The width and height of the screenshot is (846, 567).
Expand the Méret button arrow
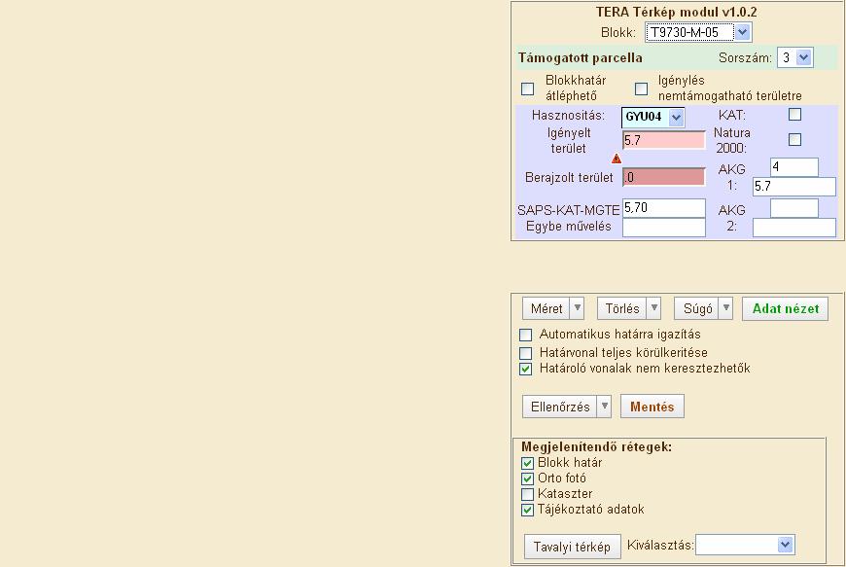point(578,308)
